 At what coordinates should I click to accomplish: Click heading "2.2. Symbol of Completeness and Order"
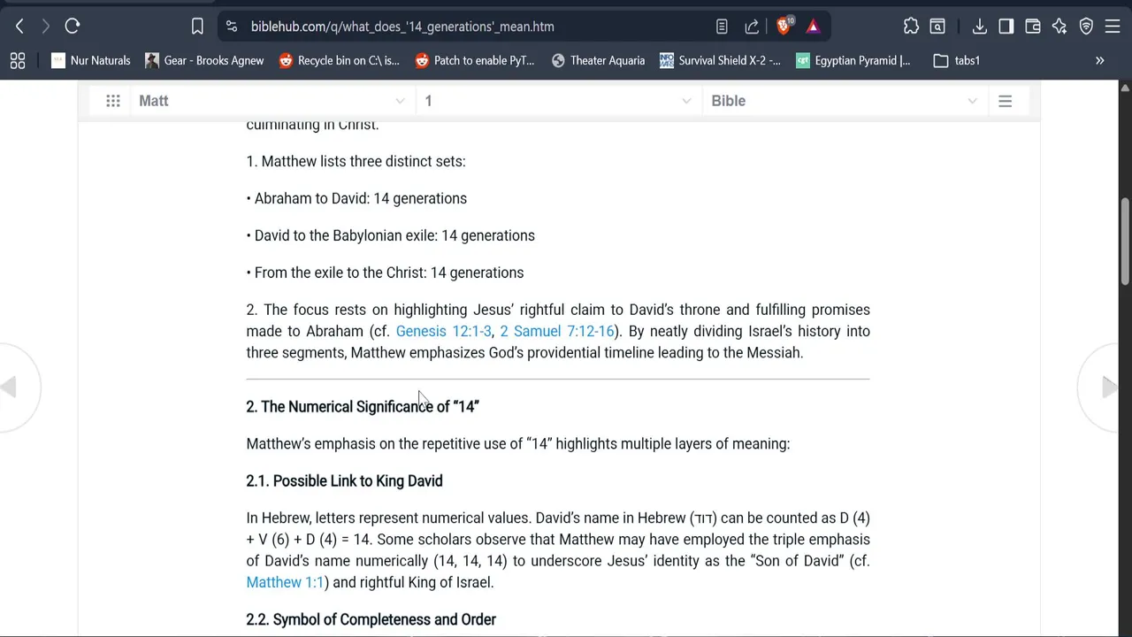371,619
